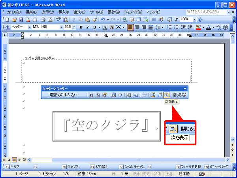Click in the 質問を入力してください help box
This screenshot has height=178, width=237.
206,12
